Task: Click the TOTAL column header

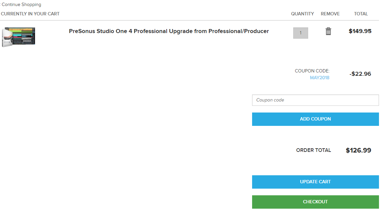Action: click(361, 14)
